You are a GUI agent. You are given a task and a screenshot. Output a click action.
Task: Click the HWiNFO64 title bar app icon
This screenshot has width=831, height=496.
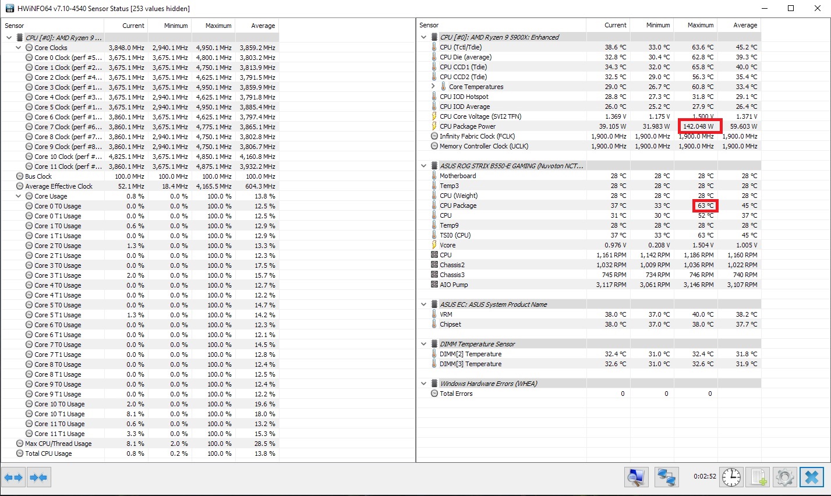[x=10, y=8]
